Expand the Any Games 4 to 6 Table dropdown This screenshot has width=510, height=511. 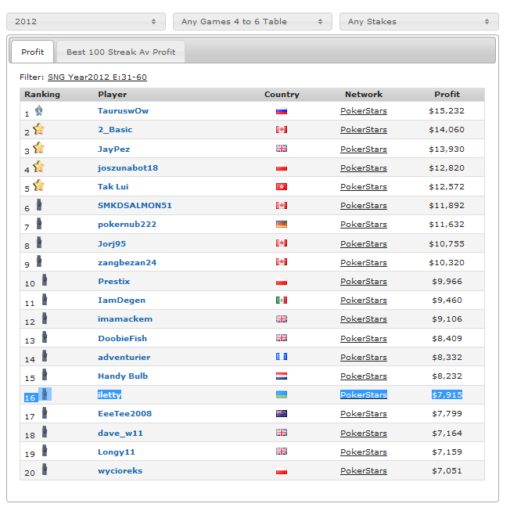[251, 22]
